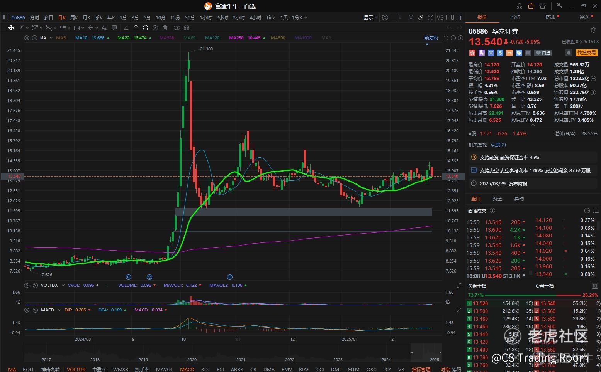Toggle the drawing pencil in top bar
Screen dimensions: 601x372
point(420,17)
